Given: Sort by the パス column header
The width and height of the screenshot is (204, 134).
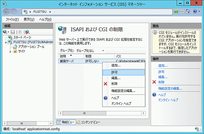Looking at the screenshot, I should pos(130,56).
